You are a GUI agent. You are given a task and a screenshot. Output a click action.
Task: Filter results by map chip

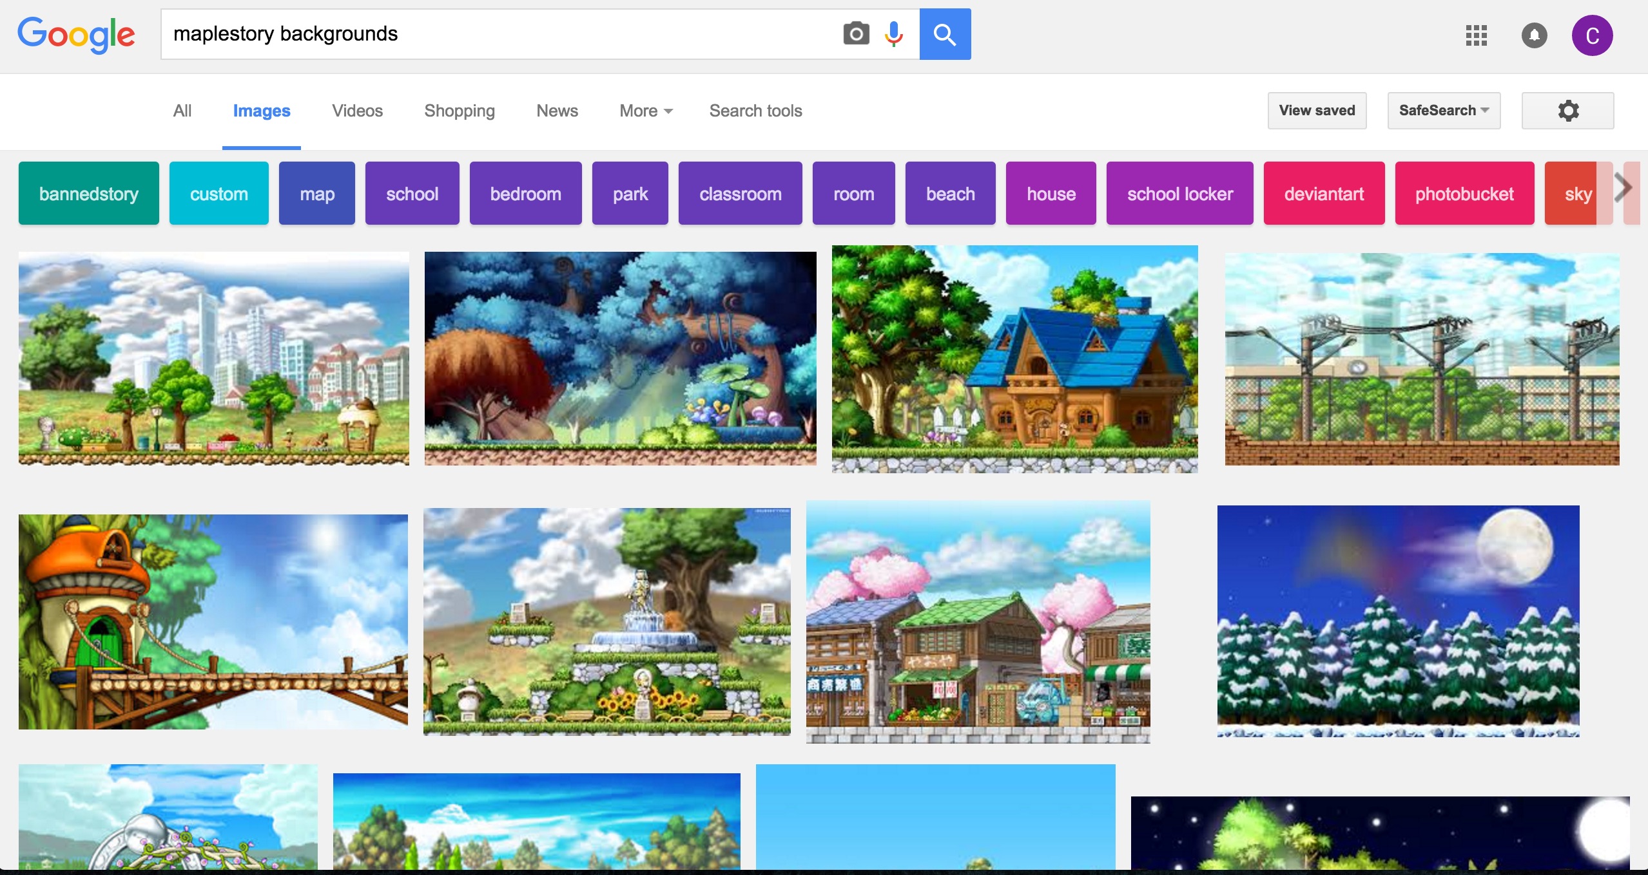pyautogui.click(x=317, y=193)
